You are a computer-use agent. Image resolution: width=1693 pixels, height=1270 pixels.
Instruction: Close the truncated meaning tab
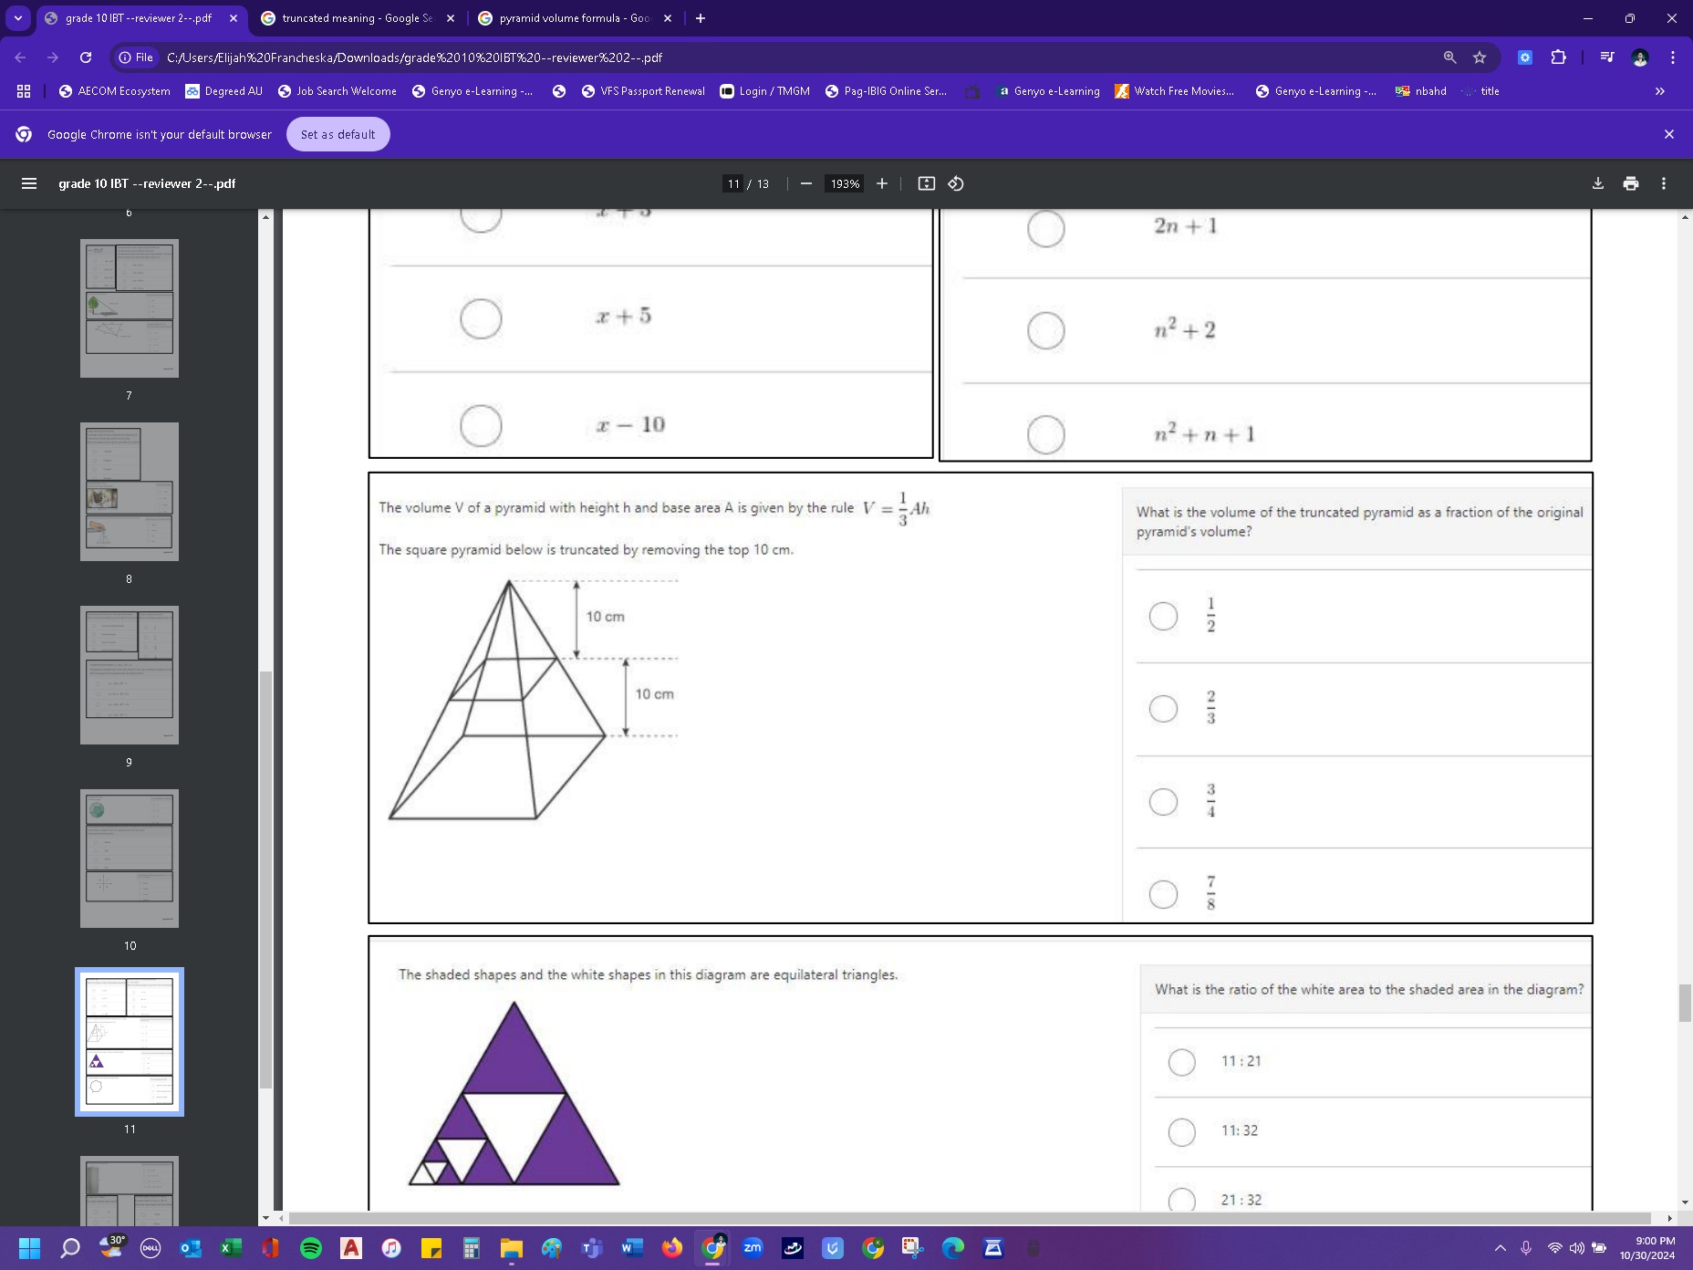(450, 18)
